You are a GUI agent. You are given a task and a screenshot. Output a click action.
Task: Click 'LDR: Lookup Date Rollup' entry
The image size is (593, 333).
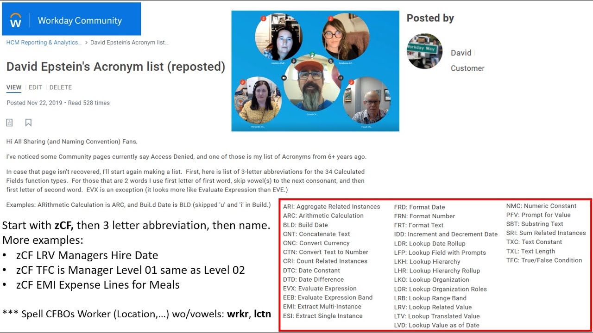tap(430, 243)
